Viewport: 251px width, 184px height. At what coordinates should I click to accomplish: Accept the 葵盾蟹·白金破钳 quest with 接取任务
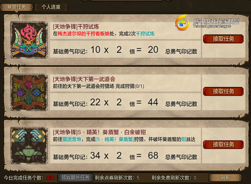[x=223, y=144]
